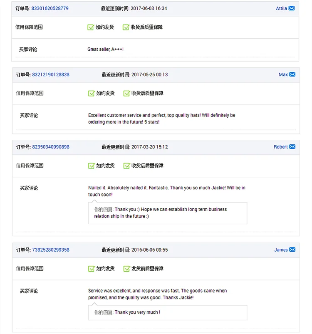Open buyer profile Attila
Screen dimensions: 312x334
click(281, 8)
